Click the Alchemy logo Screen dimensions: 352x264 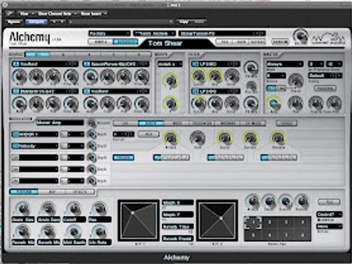[x=30, y=37]
